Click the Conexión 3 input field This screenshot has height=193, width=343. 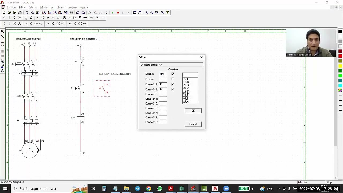pos(163,94)
